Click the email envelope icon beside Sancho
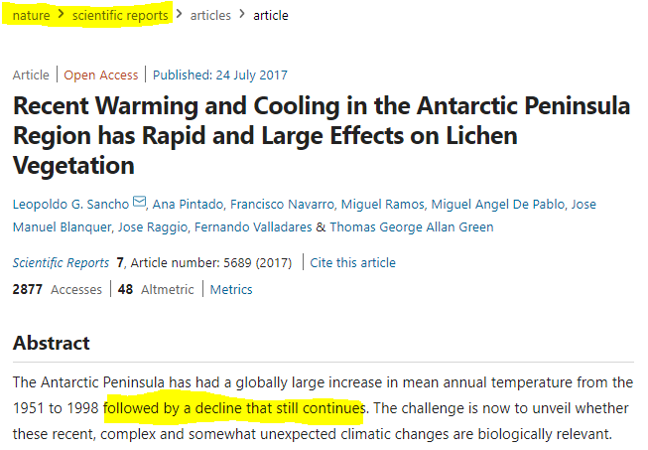Screen dimensions: 648x450 [x=139, y=204]
